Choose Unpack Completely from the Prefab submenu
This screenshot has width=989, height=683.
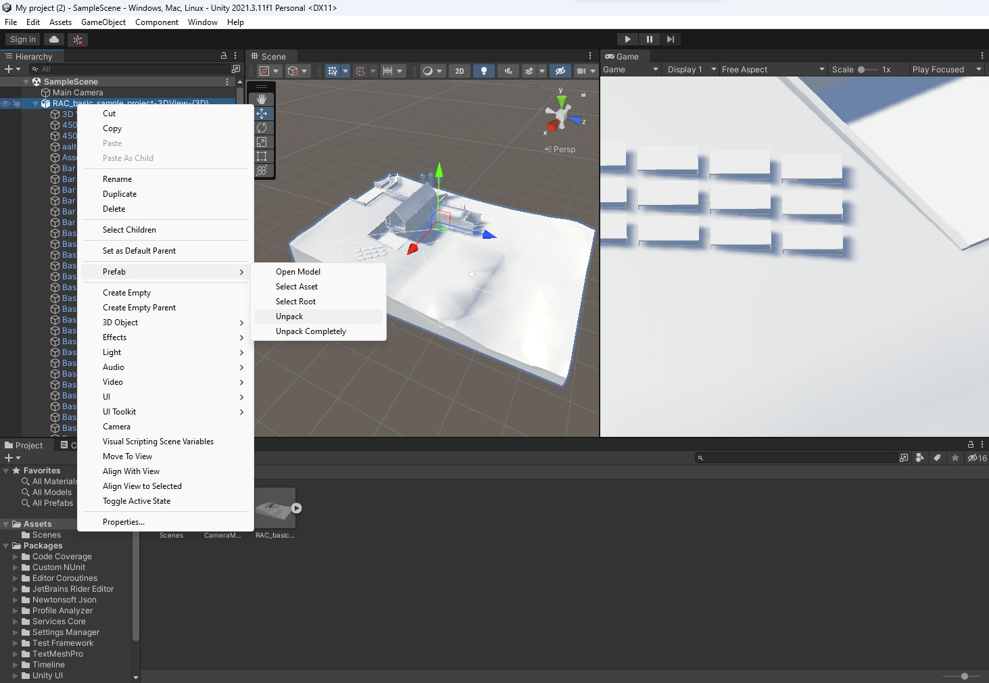[310, 331]
